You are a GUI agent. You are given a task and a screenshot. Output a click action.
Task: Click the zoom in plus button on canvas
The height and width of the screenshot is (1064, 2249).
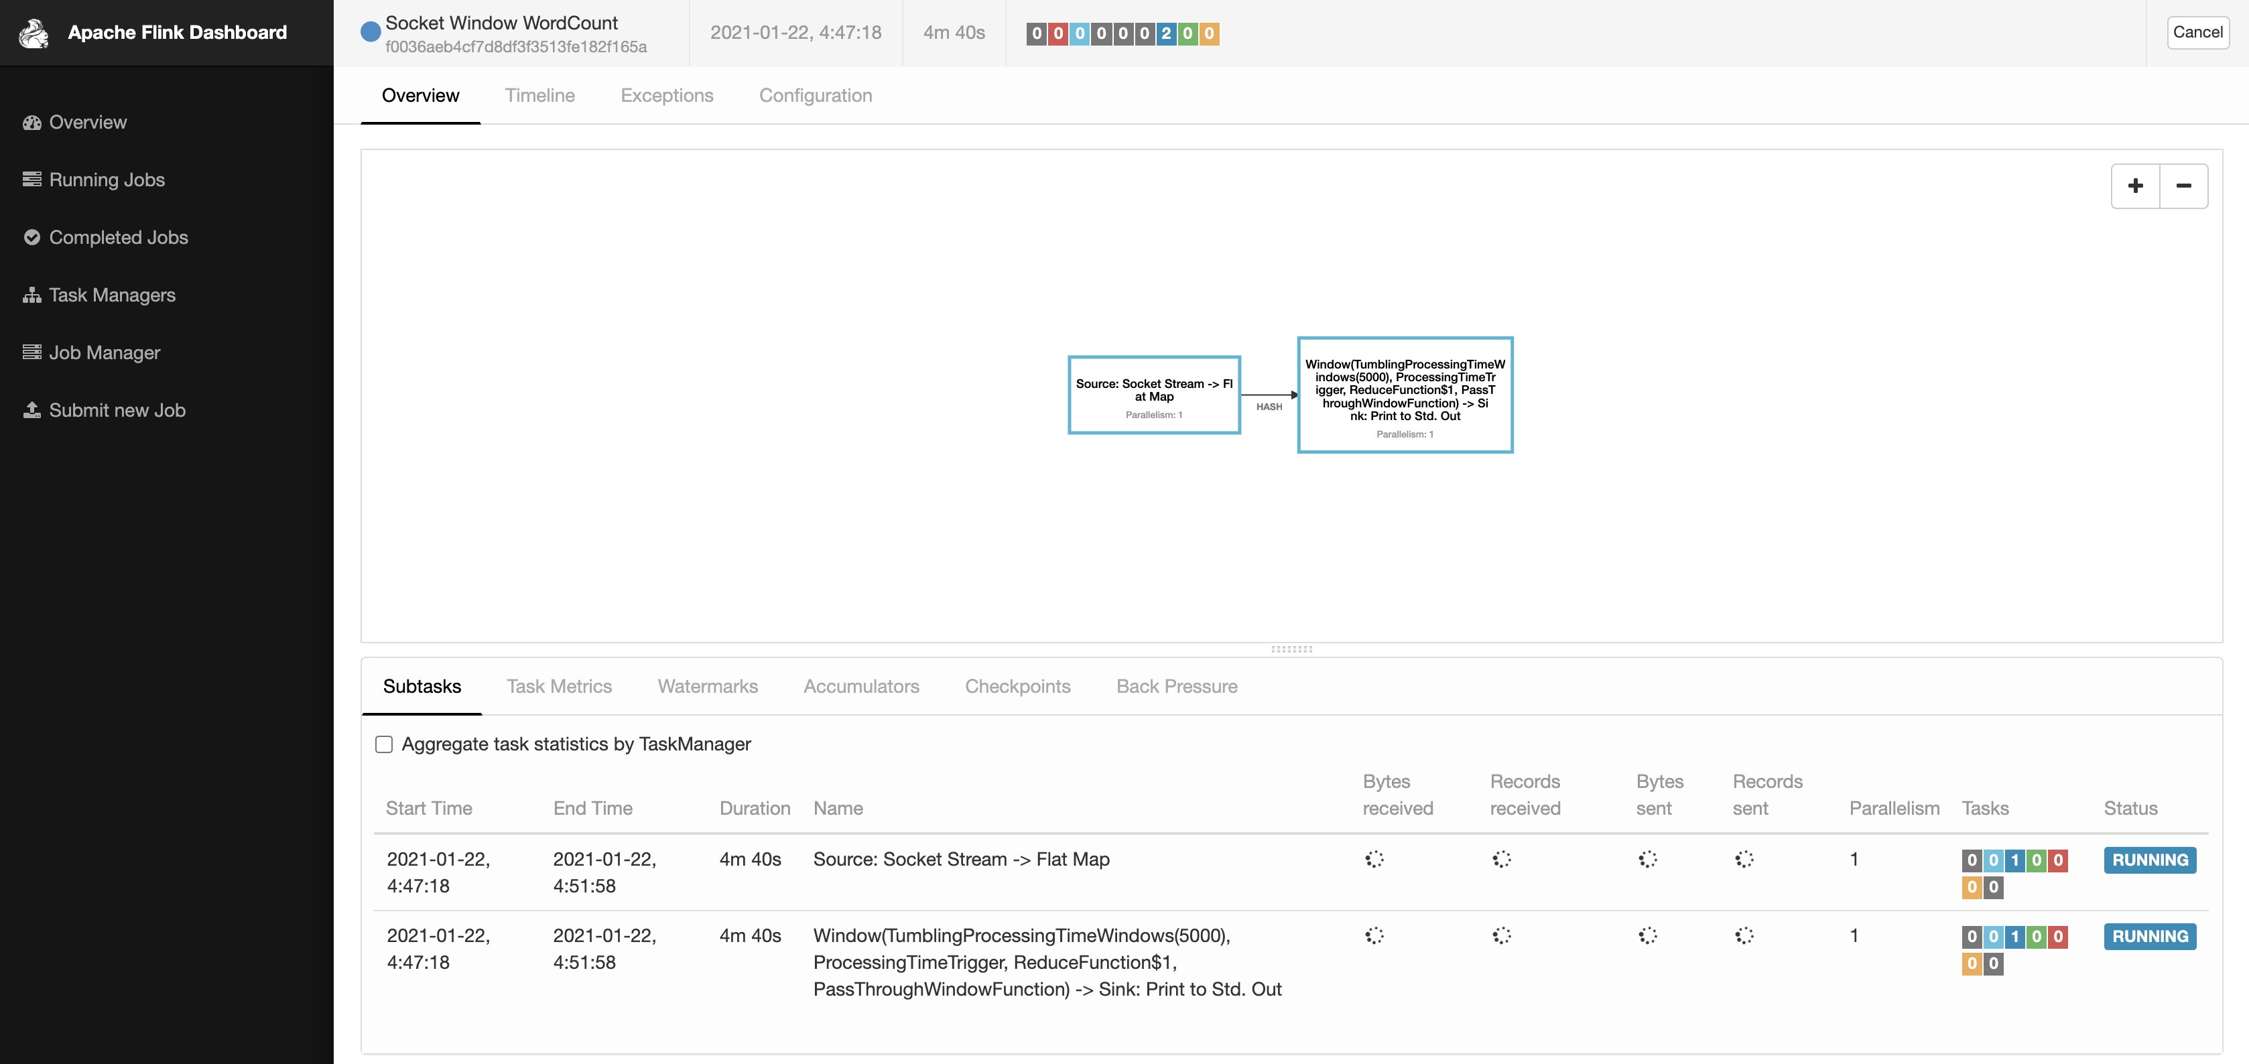tap(2136, 185)
